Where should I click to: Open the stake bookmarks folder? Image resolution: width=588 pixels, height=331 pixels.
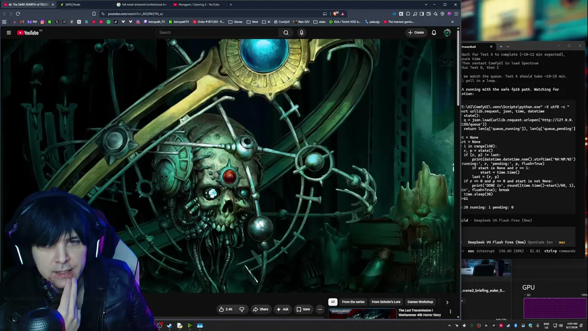(319, 22)
